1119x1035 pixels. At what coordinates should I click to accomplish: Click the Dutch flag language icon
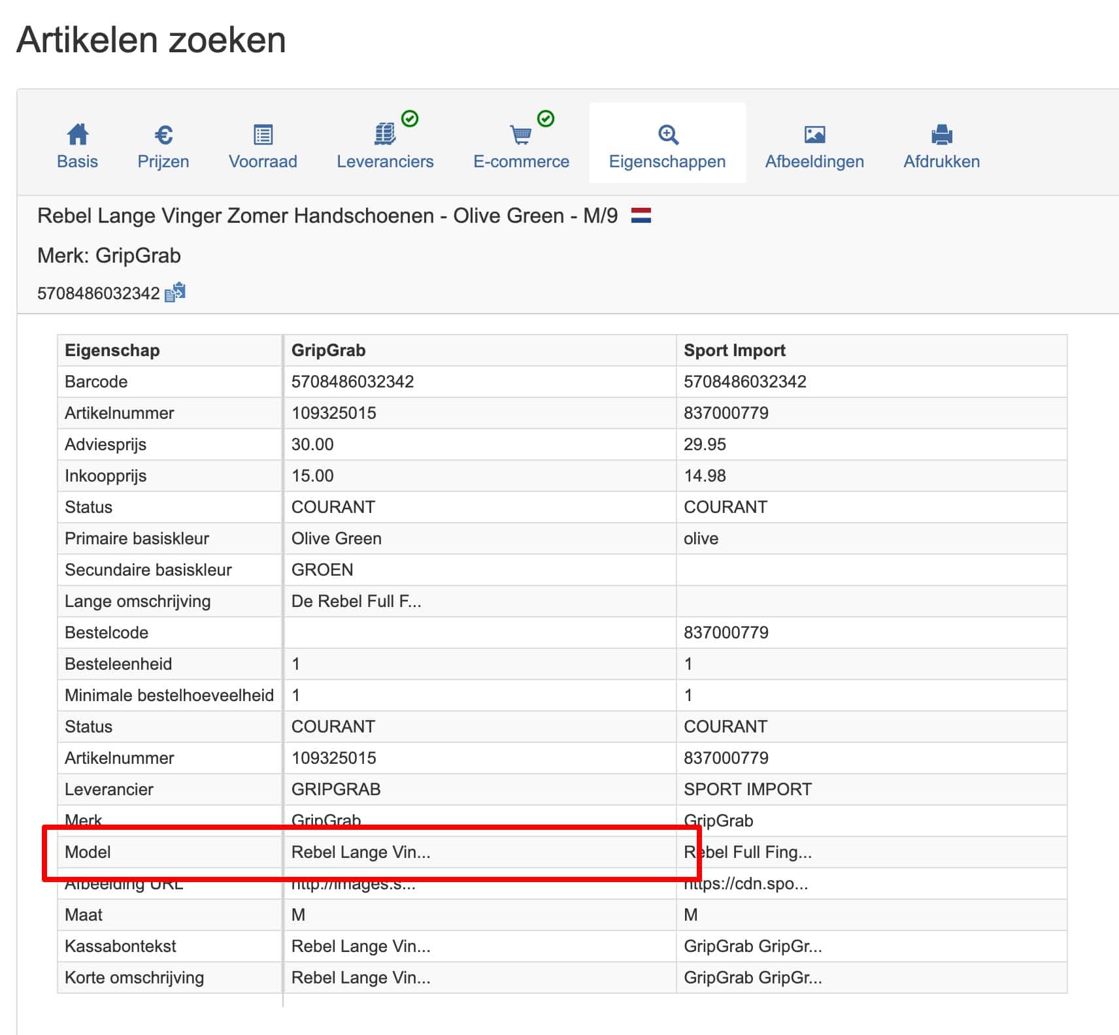[x=641, y=216]
